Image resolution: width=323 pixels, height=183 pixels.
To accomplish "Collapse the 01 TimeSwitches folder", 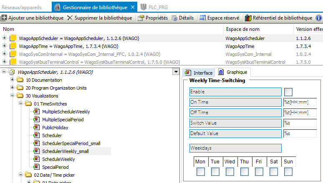I will [x=20, y=104].
